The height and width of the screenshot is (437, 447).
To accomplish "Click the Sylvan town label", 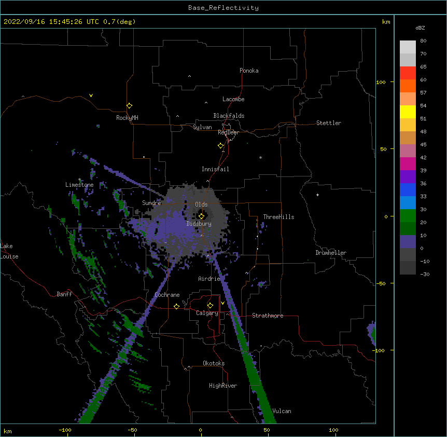I will click(x=202, y=127).
